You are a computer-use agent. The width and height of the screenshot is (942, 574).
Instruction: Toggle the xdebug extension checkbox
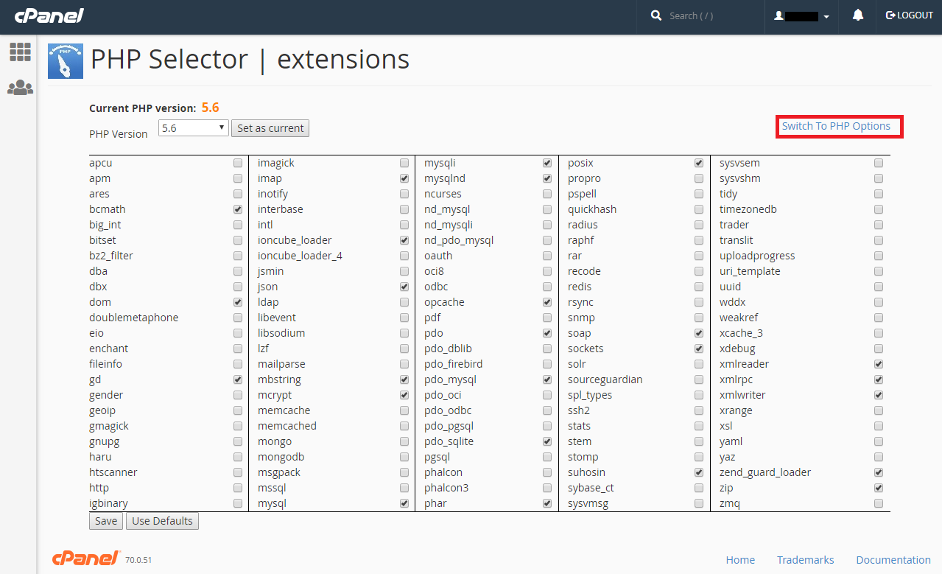coord(879,349)
